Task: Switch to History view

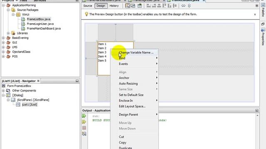Action: click(x=114, y=6)
